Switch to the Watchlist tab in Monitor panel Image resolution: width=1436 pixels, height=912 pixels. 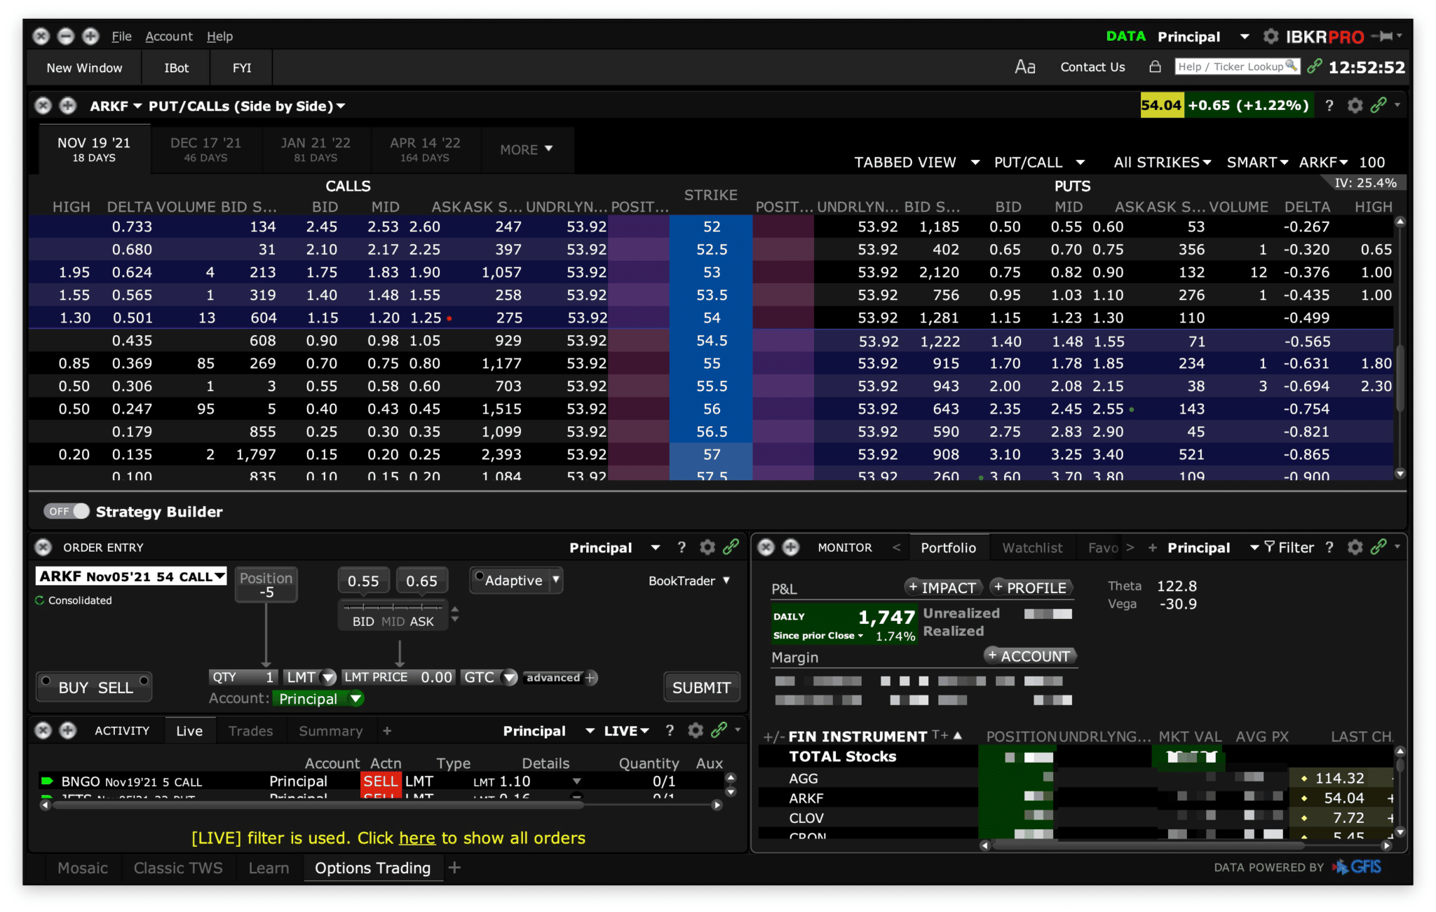coord(1031,547)
